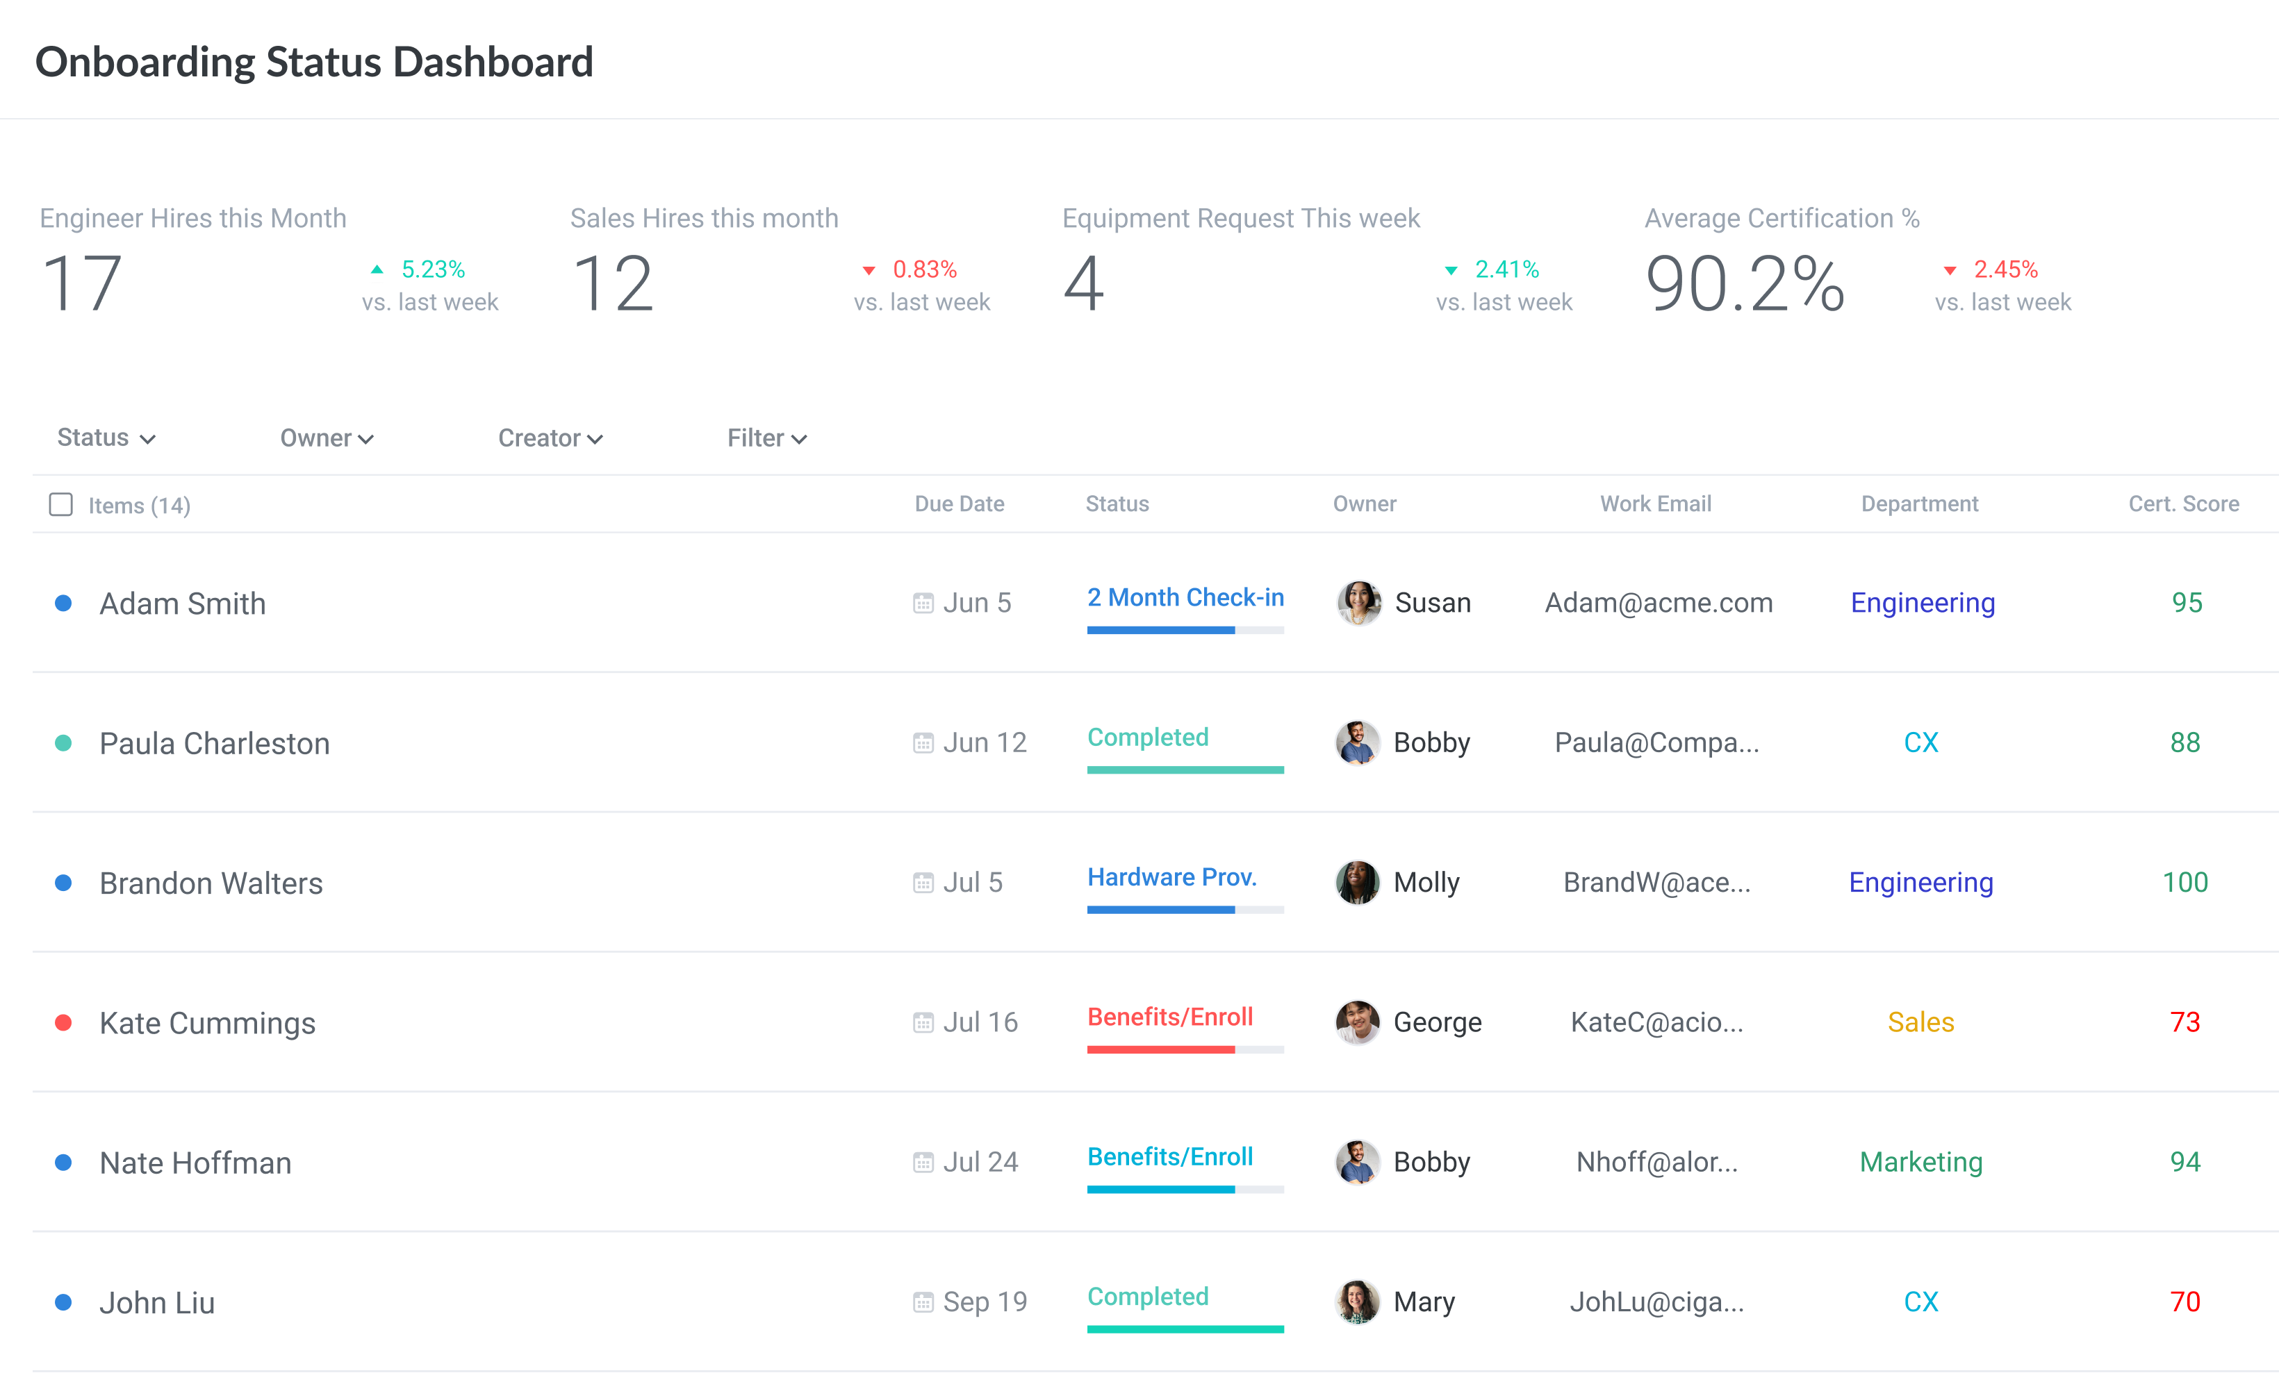
Task: Click the green status dot beside Paula Charleston
Action: pyautogui.click(x=63, y=742)
